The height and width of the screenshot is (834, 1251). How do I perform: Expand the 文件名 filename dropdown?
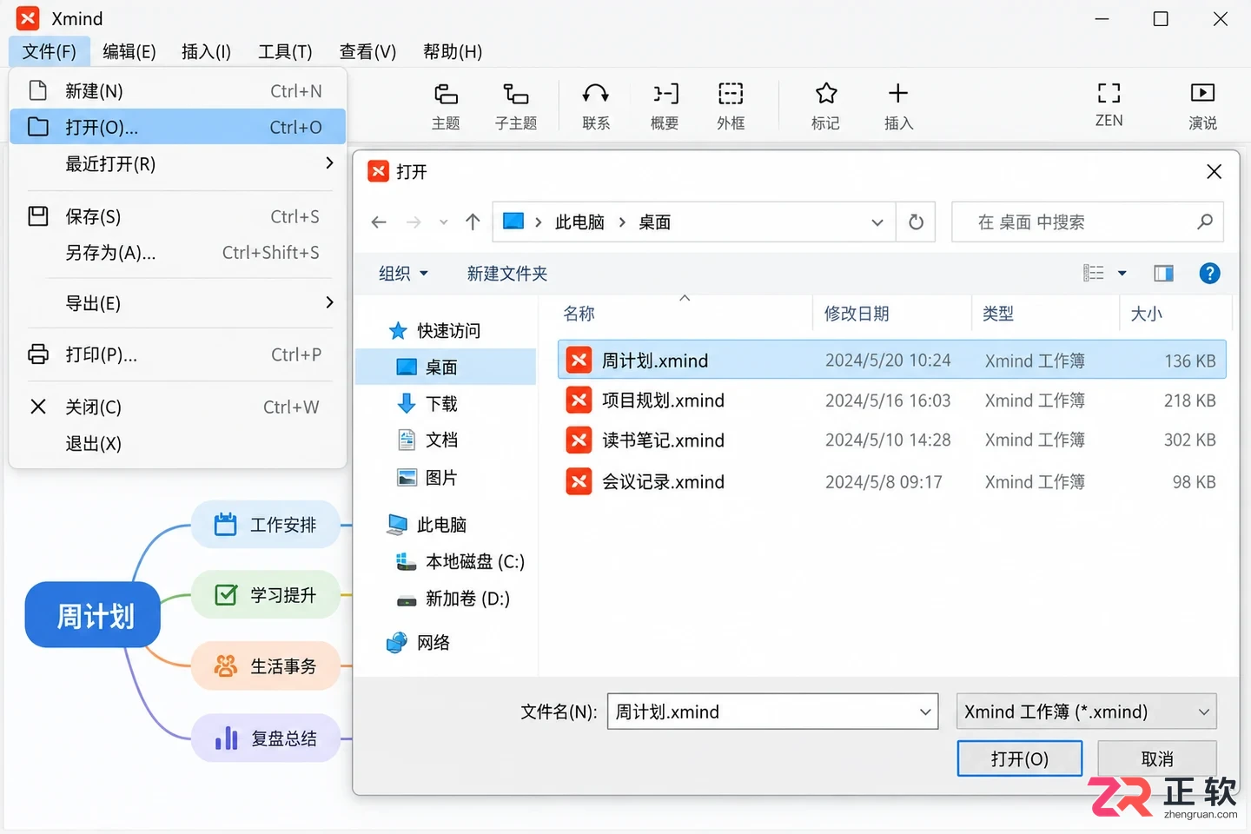coord(925,712)
